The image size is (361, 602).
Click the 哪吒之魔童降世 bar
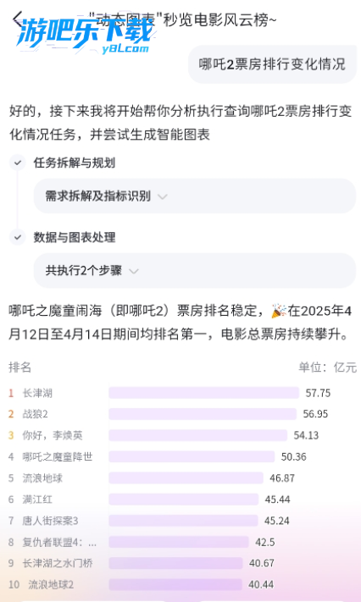click(x=192, y=456)
